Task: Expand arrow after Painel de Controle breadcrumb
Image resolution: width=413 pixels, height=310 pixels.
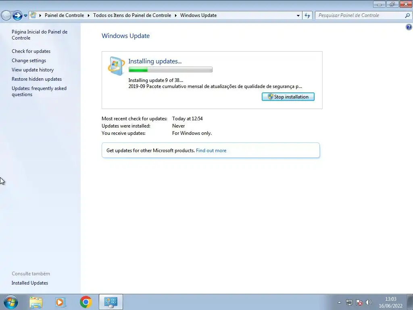Action: point(88,15)
